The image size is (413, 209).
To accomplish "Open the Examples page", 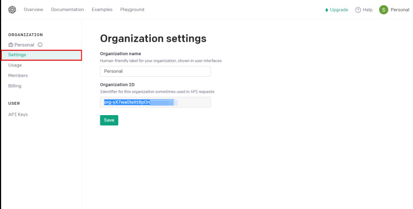I will [102, 10].
